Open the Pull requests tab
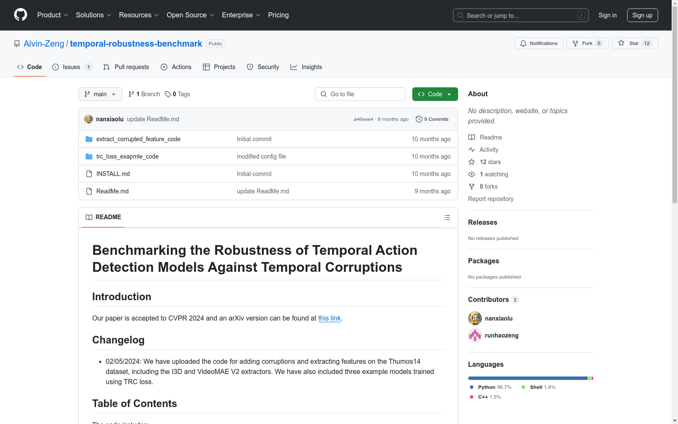 pos(126,67)
